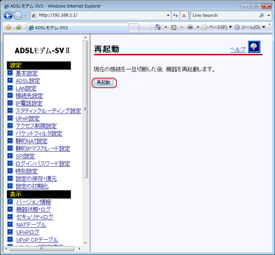
Task: Click the Live Search magnifier icon
Action: click(x=261, y=16)
